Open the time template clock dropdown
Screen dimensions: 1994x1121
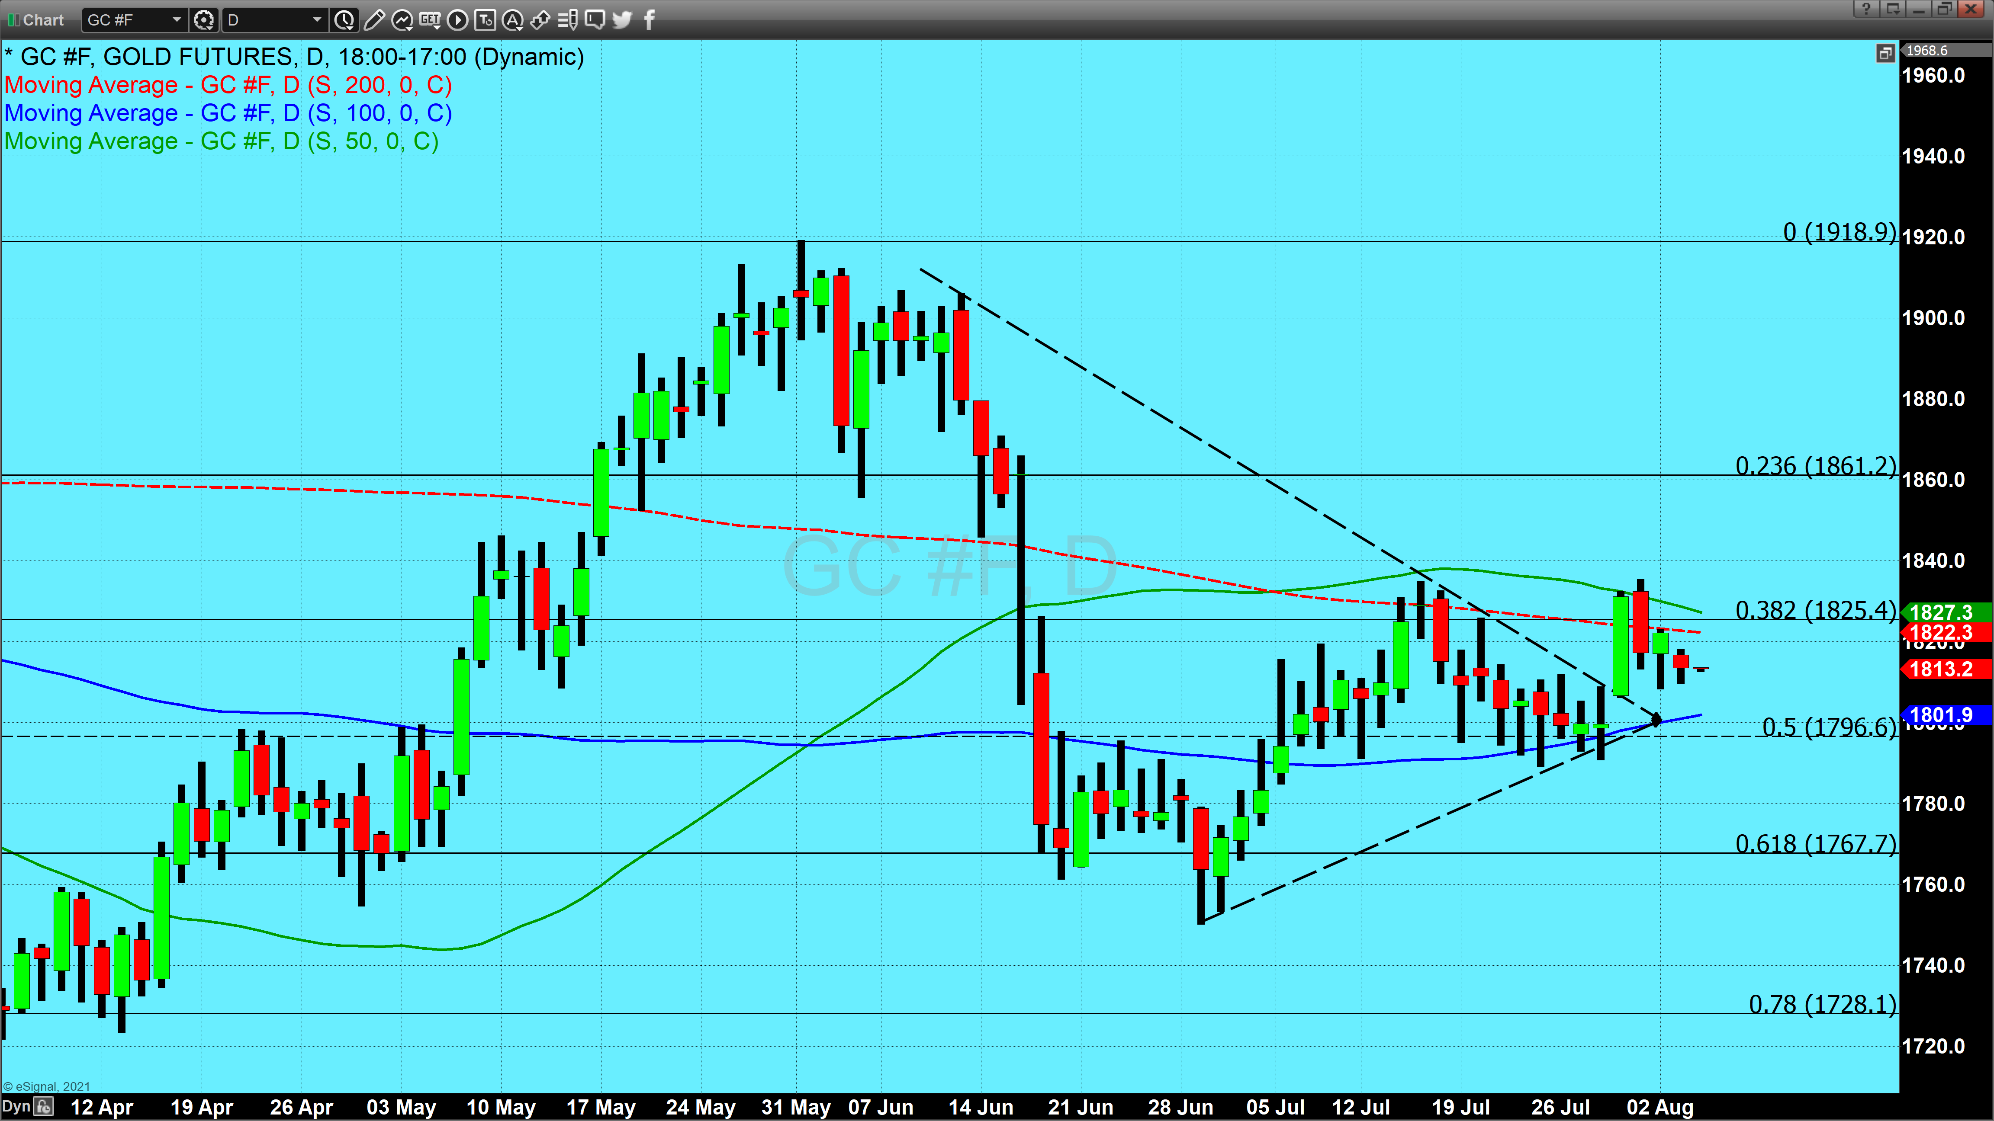click(x=344, y=20)
